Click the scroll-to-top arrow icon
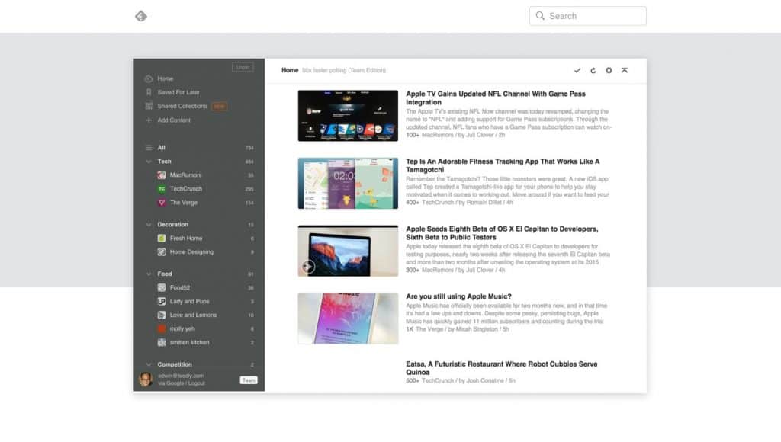Screen dimensions: 781x442 (625, 70)
